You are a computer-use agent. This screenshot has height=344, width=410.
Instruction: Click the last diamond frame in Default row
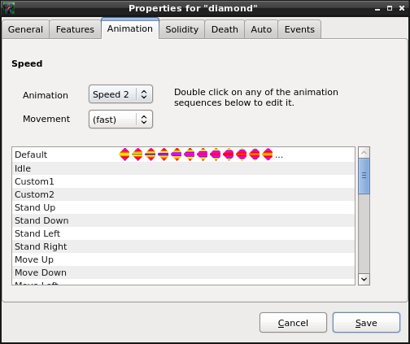coord(268,155)
